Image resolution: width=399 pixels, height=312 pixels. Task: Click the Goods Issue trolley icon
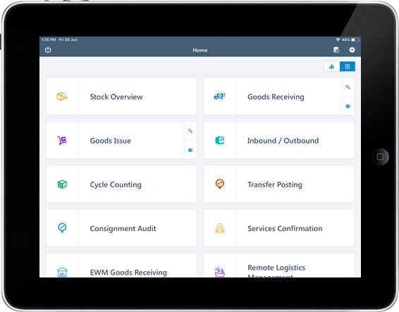click(x=62, y=140)
